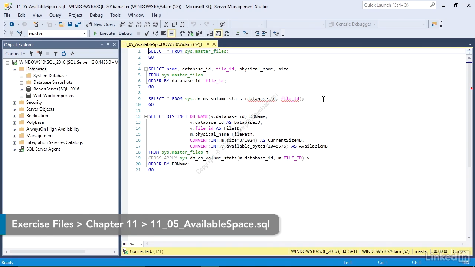Collapse the Databases folder node
Screen dimensions: 475x267
(x=14, y=69)
